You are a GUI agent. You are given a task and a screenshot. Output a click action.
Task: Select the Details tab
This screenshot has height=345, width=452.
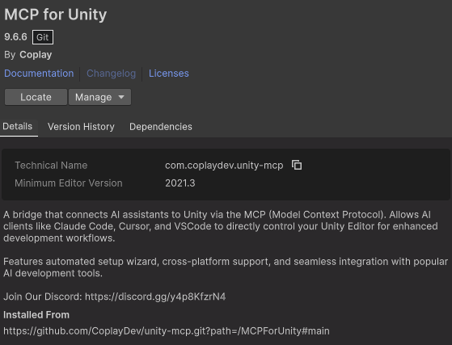(x=18, y=126)
